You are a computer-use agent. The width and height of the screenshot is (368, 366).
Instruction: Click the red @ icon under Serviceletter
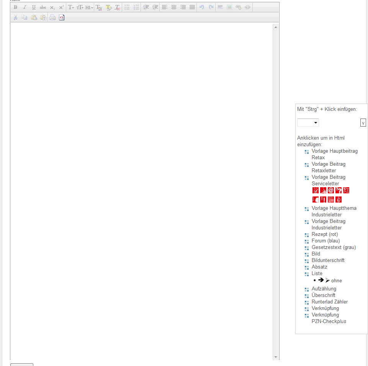331,190
